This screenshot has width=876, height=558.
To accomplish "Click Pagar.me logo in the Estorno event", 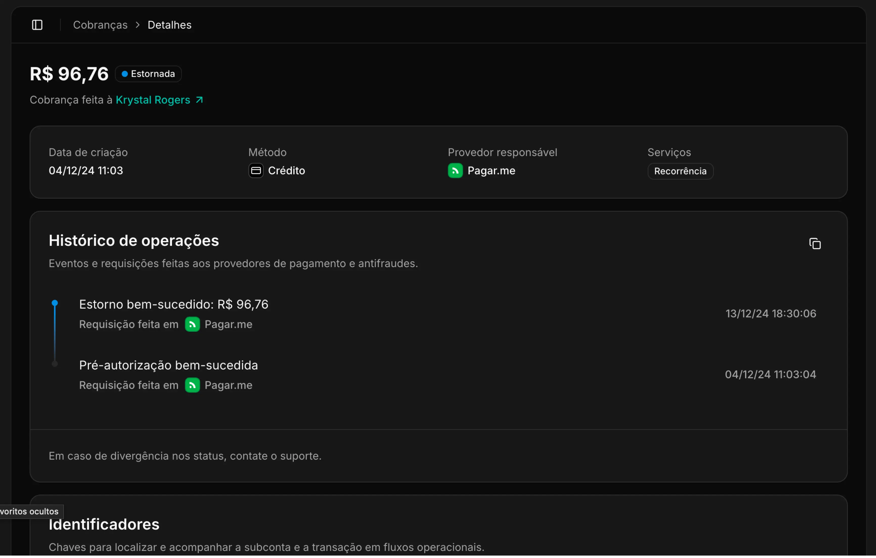I will (192, 324).
